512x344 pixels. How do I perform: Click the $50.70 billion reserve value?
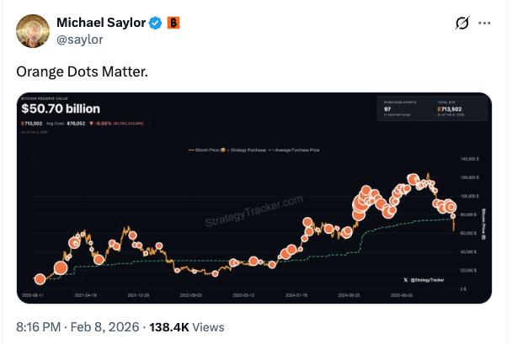61,109
